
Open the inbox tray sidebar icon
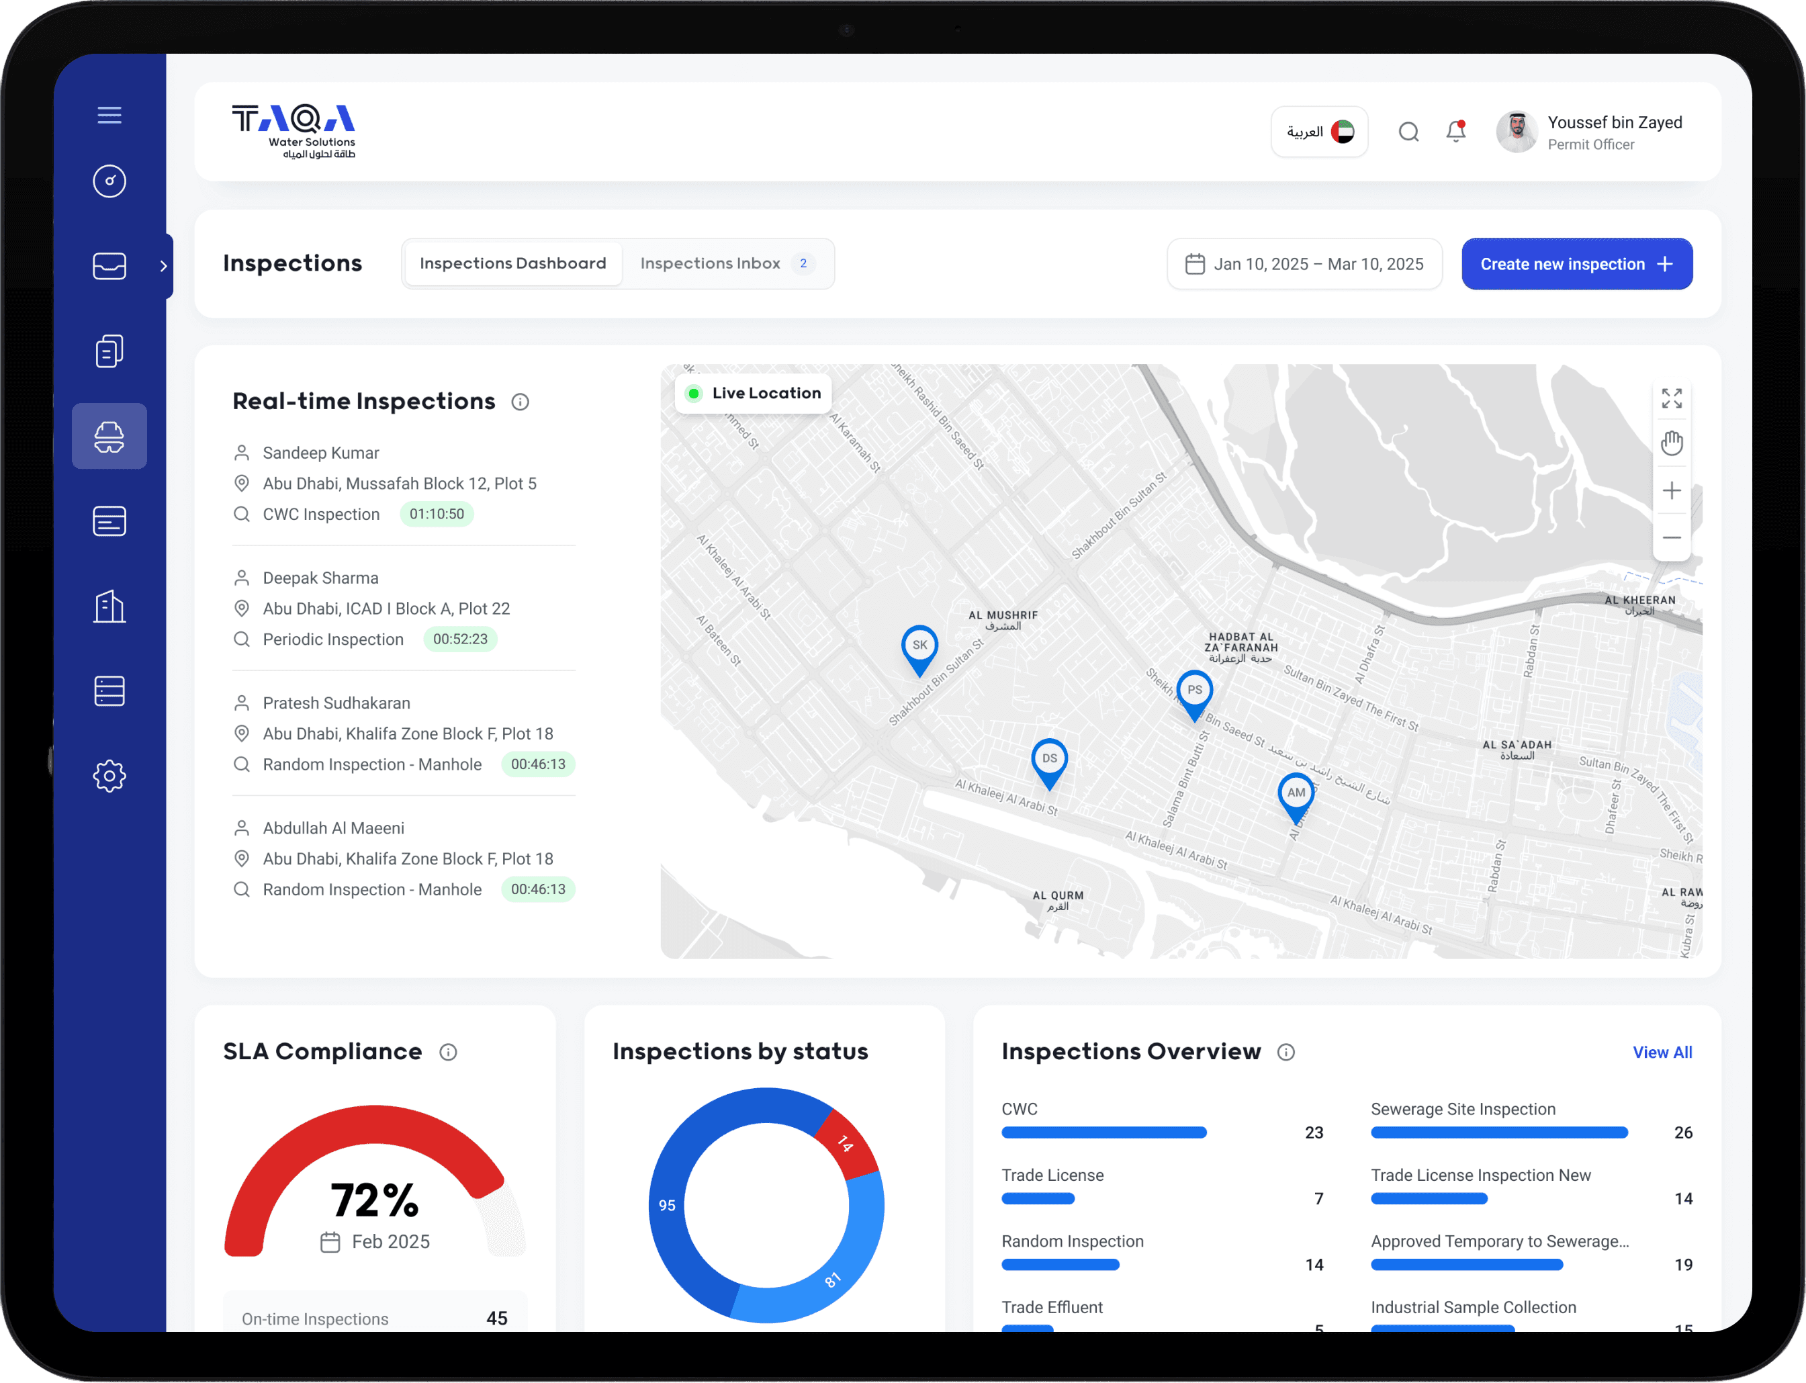(109, 266)
